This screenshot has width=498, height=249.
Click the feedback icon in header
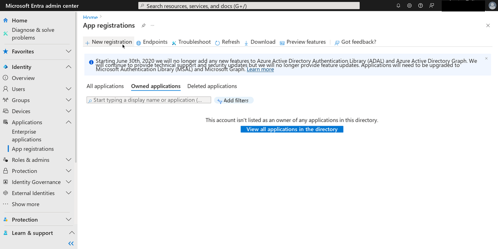tap(431, 5)
